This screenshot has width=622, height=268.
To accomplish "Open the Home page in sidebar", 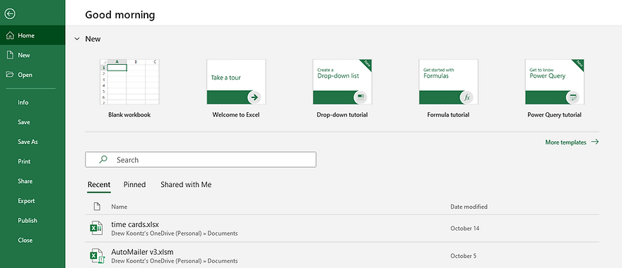I will point(33,35).
